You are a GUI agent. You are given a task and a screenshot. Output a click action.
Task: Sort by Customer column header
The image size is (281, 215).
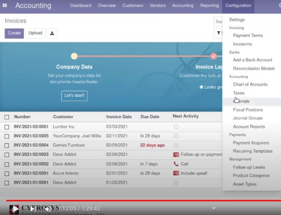click(x=63, y=117)
